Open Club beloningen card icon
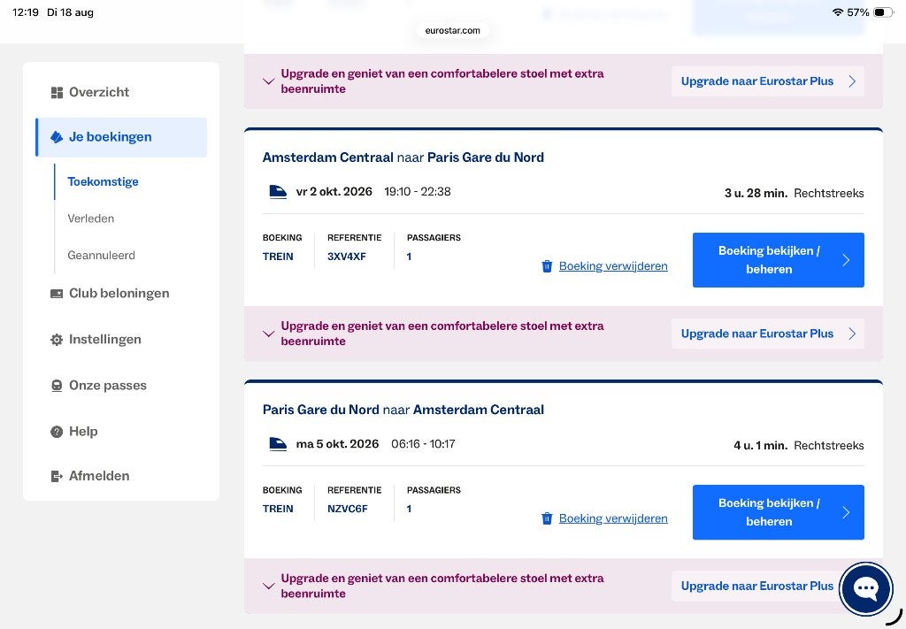 pos(57,294)
